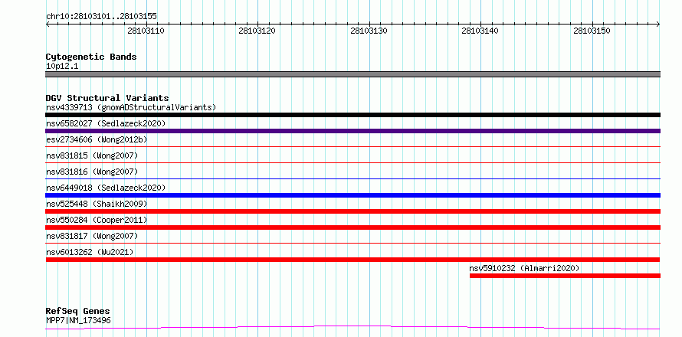Select the red nsv6013262 variant bar
This screenshot has height=337, width=682.
pyautogui.click(x=352, y=260)
